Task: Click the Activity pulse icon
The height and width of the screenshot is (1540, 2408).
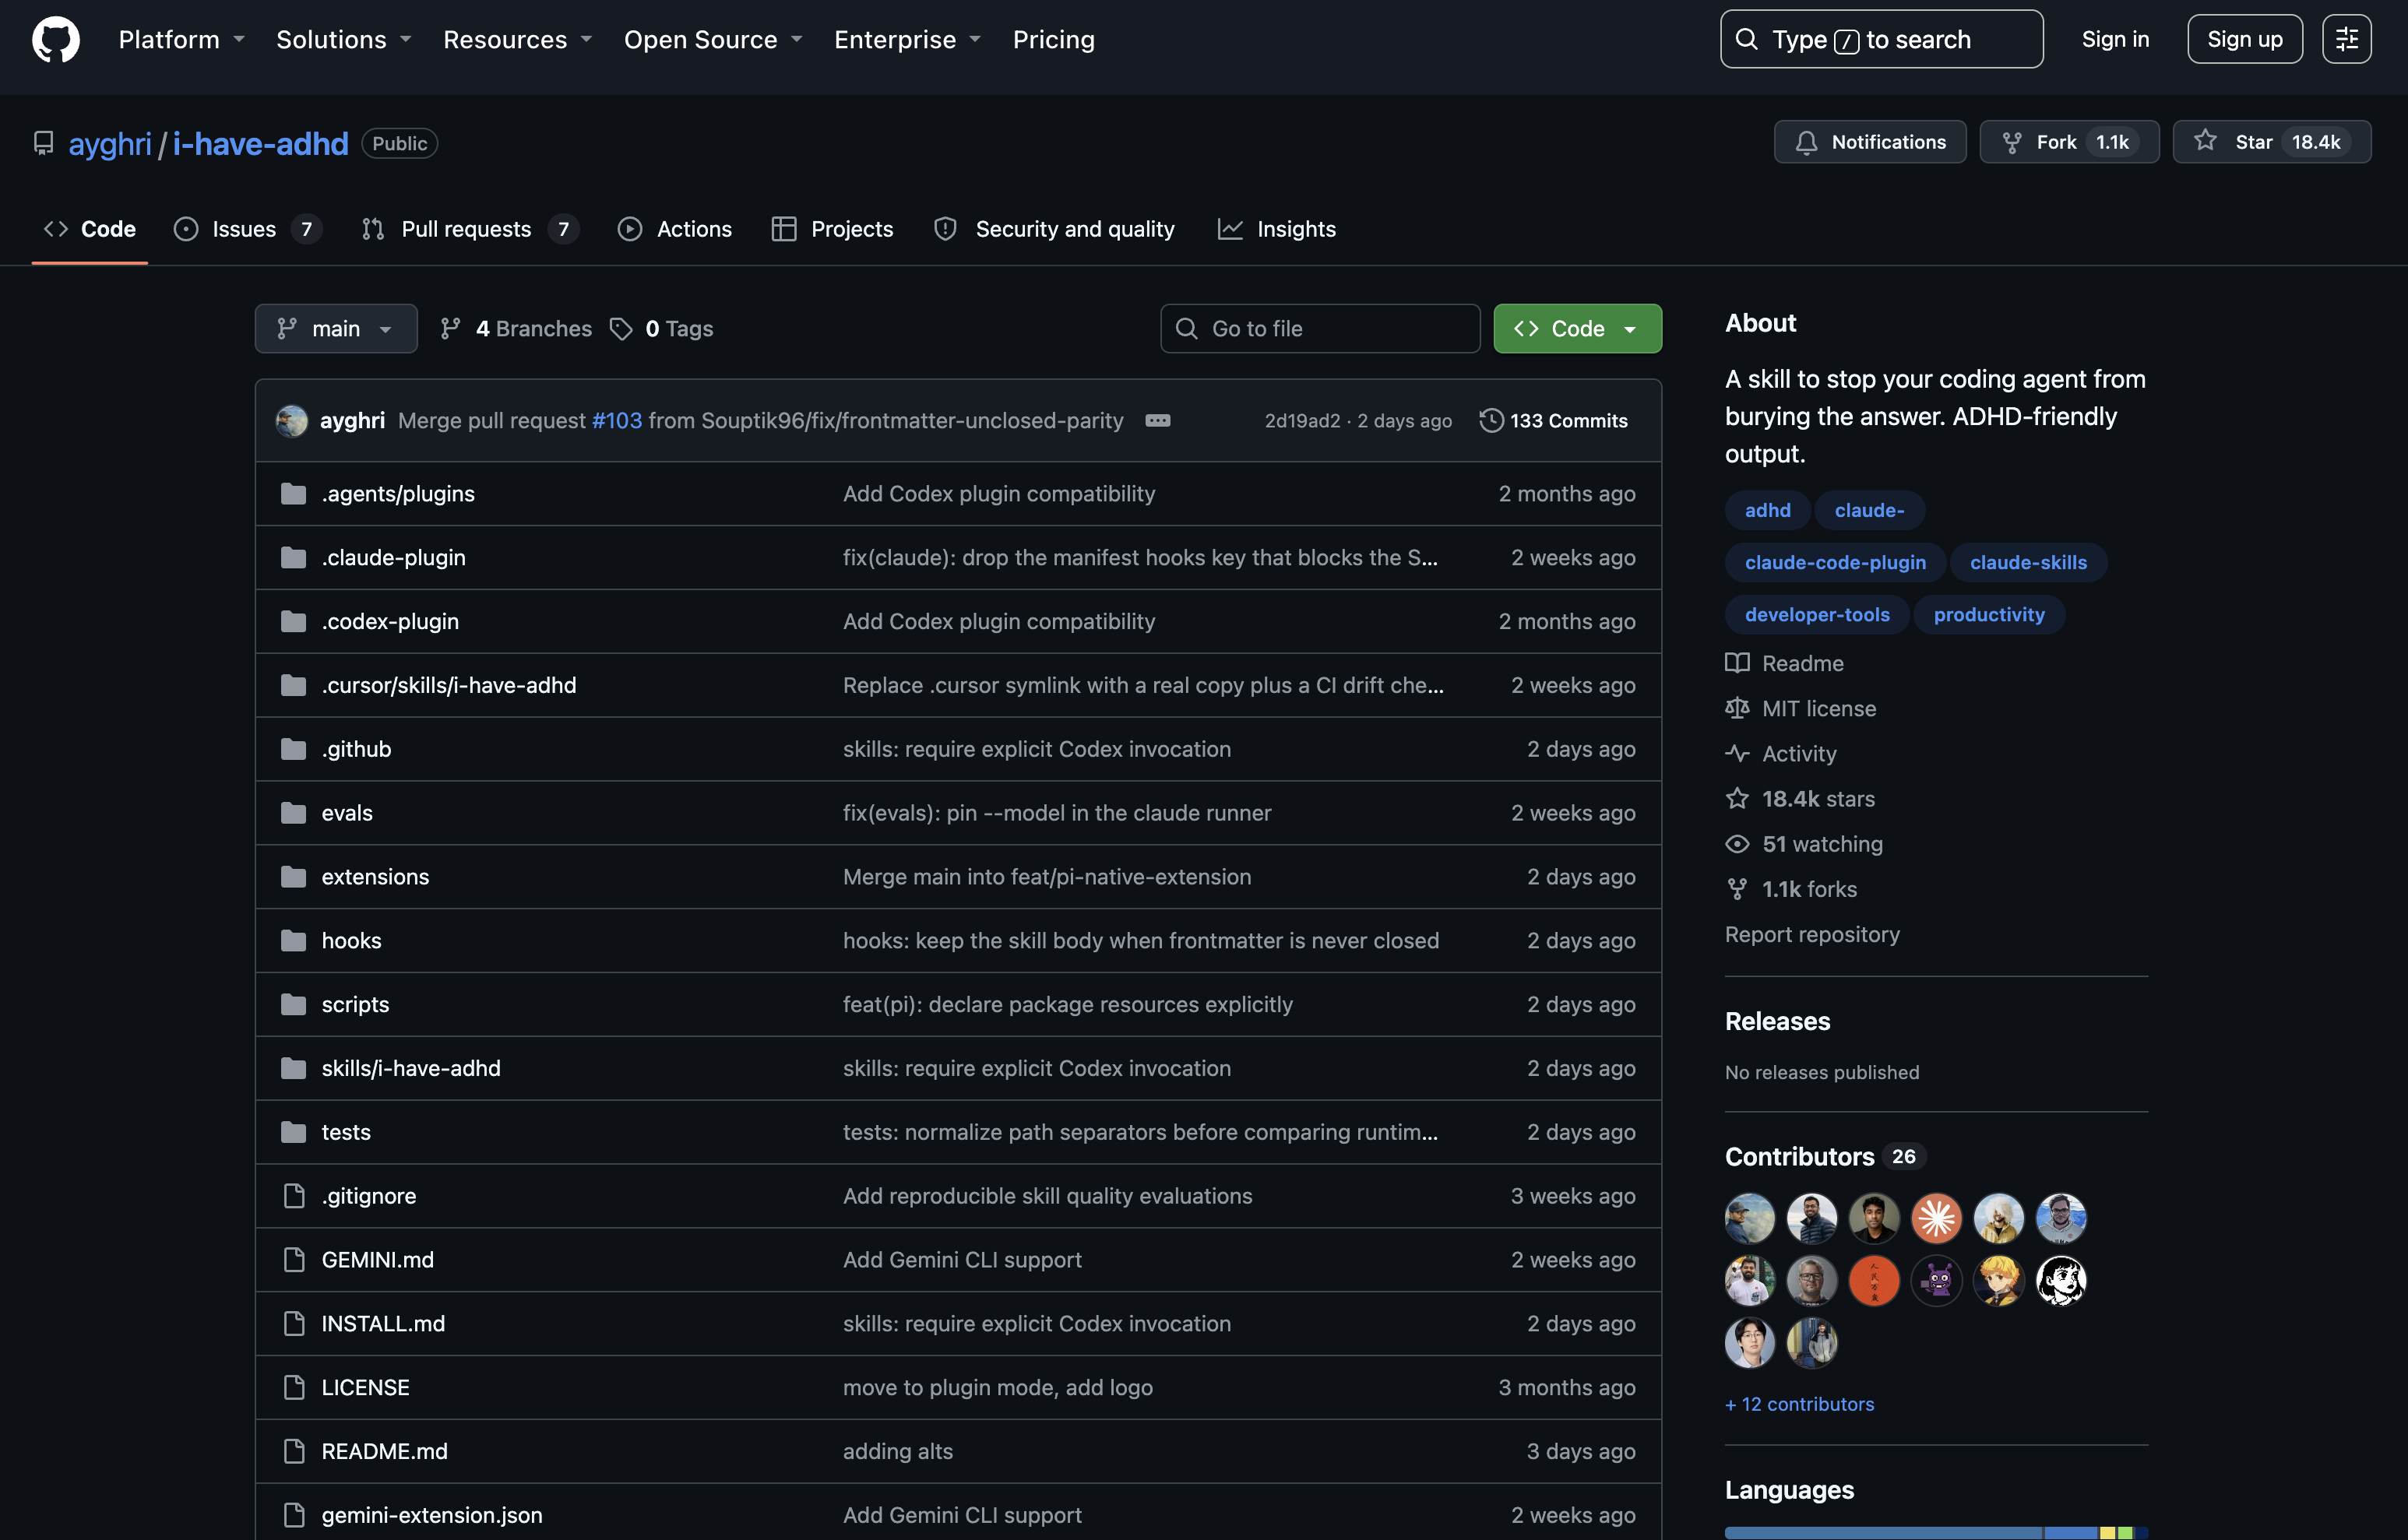Action: click(1737, 753)
